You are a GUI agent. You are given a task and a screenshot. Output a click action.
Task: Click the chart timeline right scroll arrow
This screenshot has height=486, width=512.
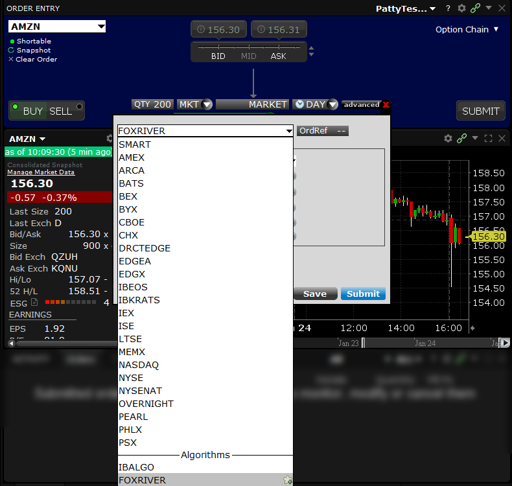tap(506, 343)
